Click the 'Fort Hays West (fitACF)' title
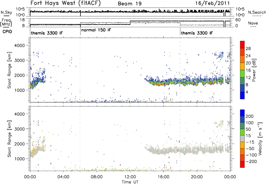This screenshot has height=184, width=266. 66,3
